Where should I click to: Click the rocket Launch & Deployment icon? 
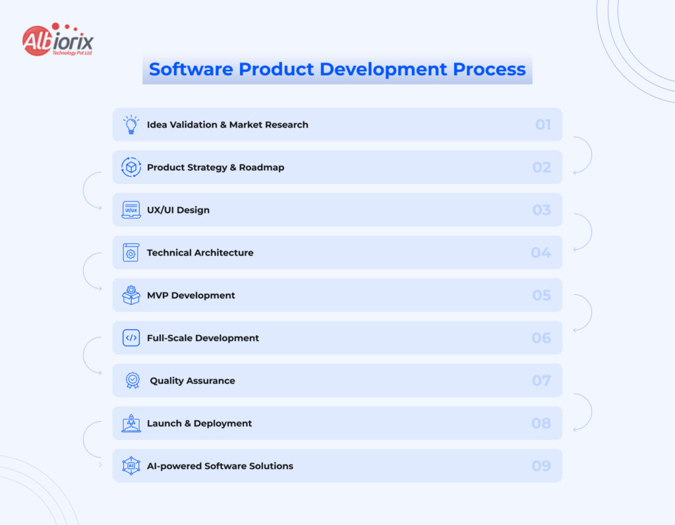pos(131,423)
